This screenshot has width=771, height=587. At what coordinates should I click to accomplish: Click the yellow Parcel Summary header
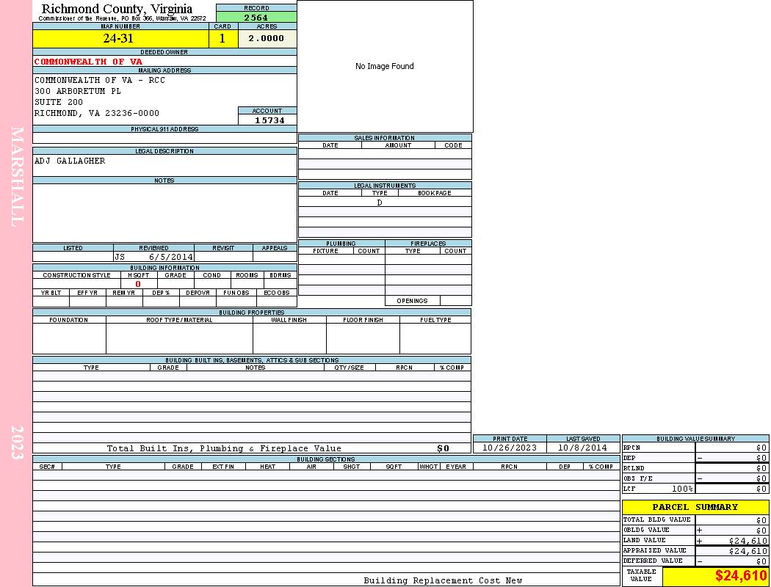pos(695,507)
